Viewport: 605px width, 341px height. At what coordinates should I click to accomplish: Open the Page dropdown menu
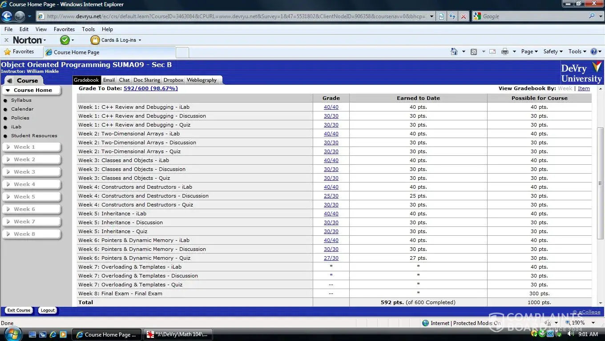click(x=529, y=52)
